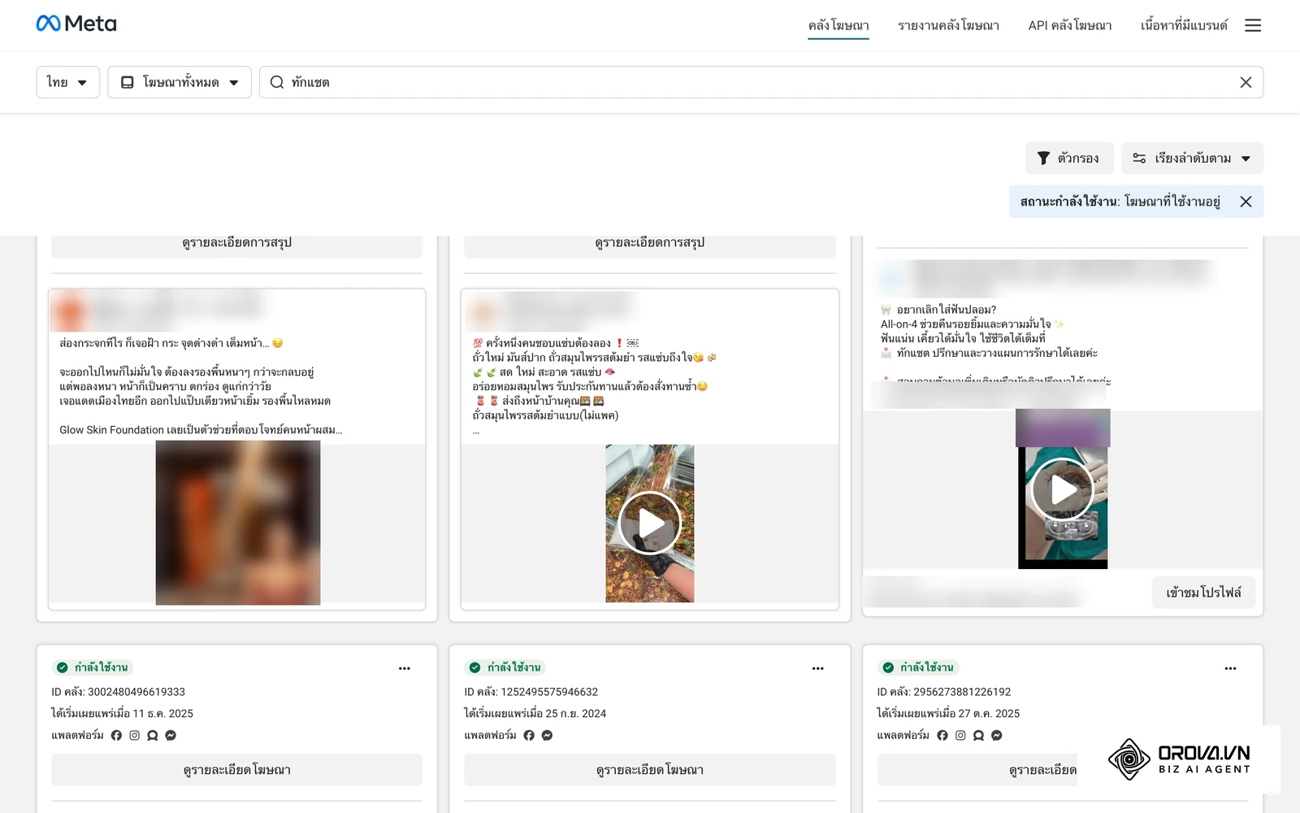Image resolution: width=1300 pixels, height=813 pixels.
Task: Open three-dot menu for ad 1252495575946632
Action: pos(817,668)
